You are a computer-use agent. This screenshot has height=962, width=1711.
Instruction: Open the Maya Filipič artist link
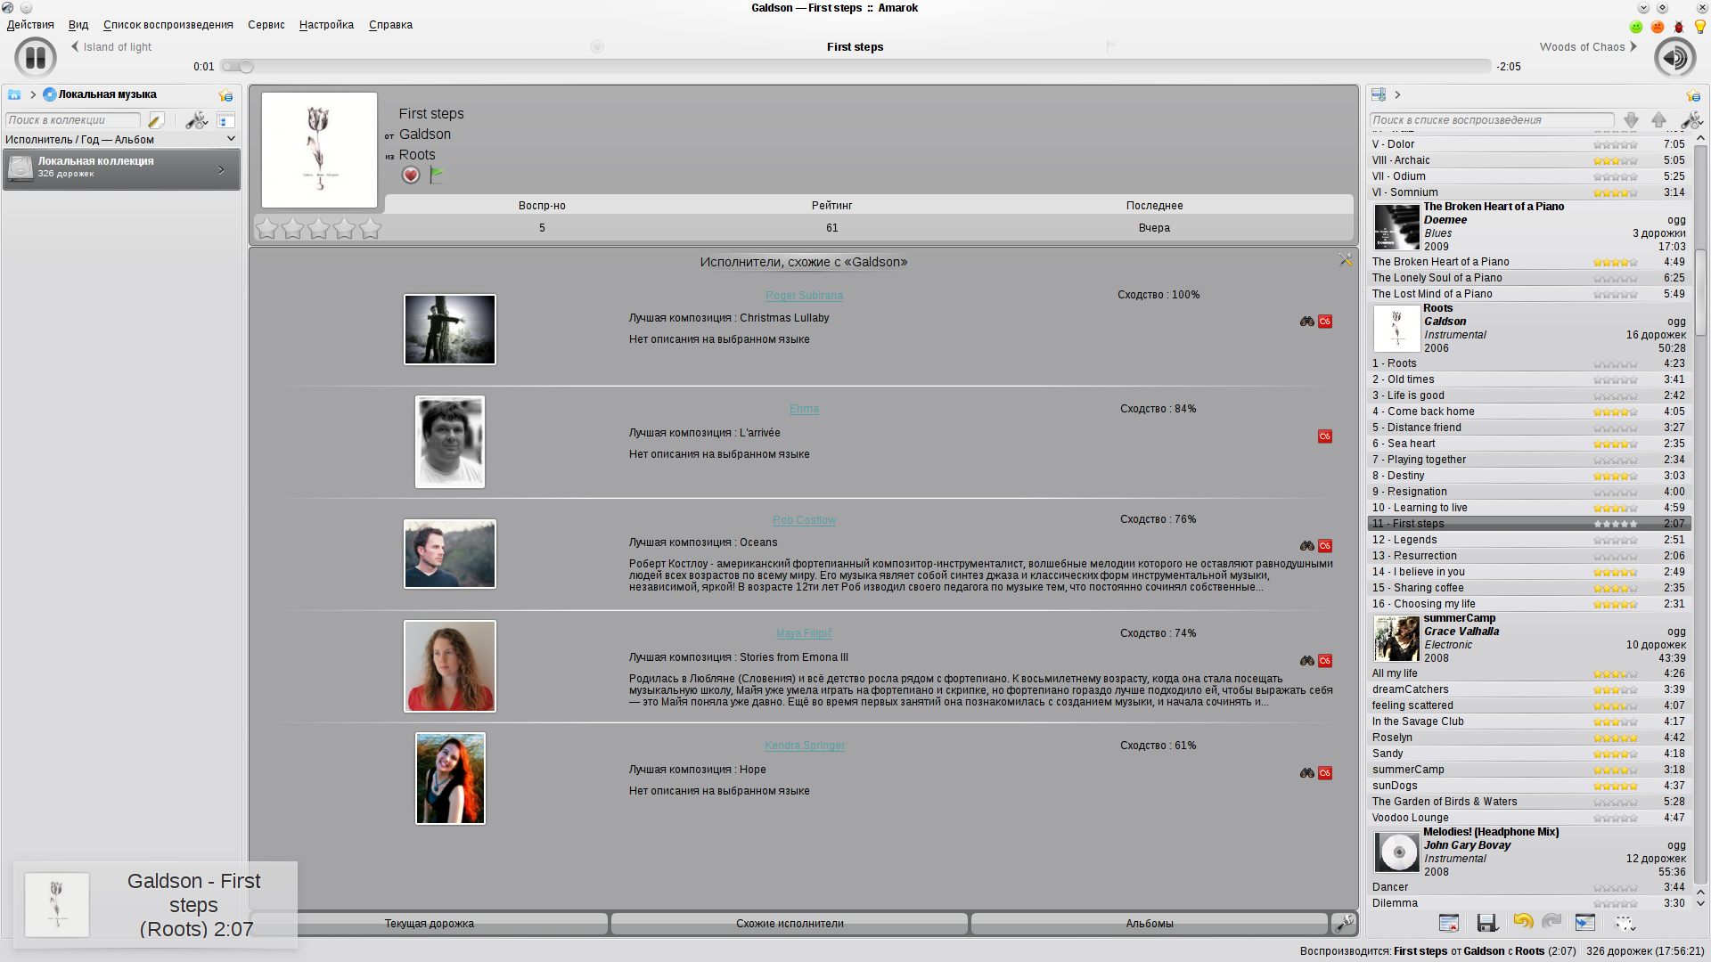click(x=804, y=633)
